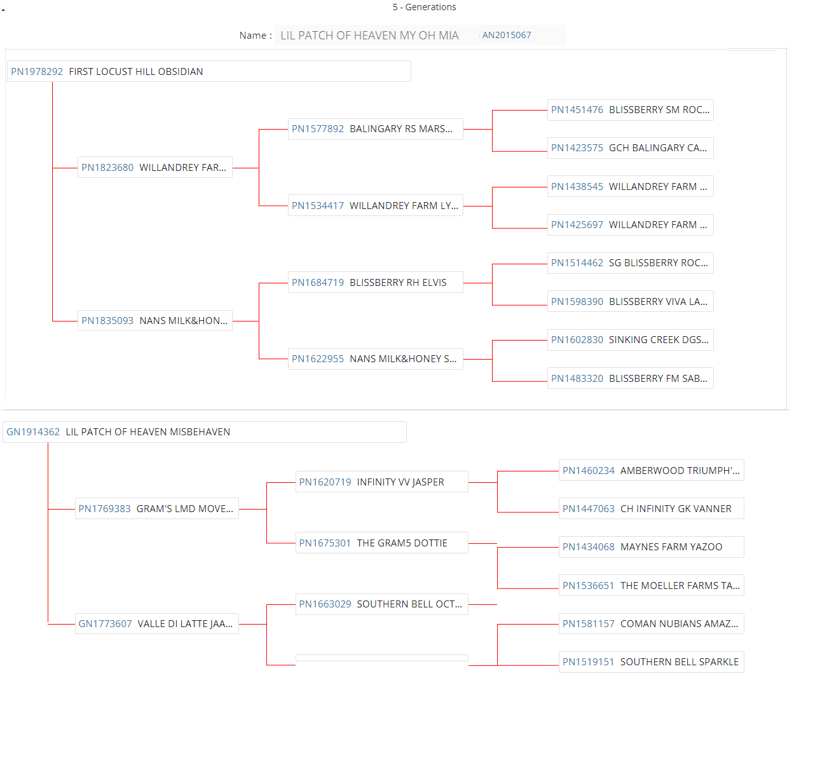The height and width of the screenshot is (765, 813).
Task: Open the GN1914362 dam link
Action: pyautogui.click(x=33, y=432)
